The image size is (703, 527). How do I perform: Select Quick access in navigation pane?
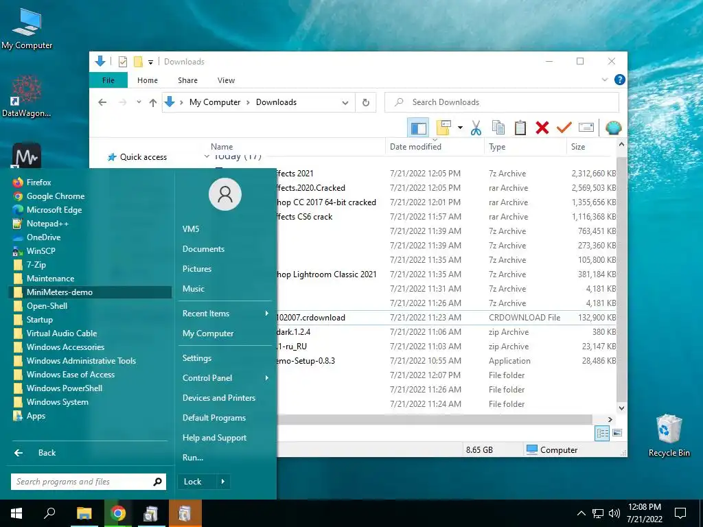(x=137, y=157)
